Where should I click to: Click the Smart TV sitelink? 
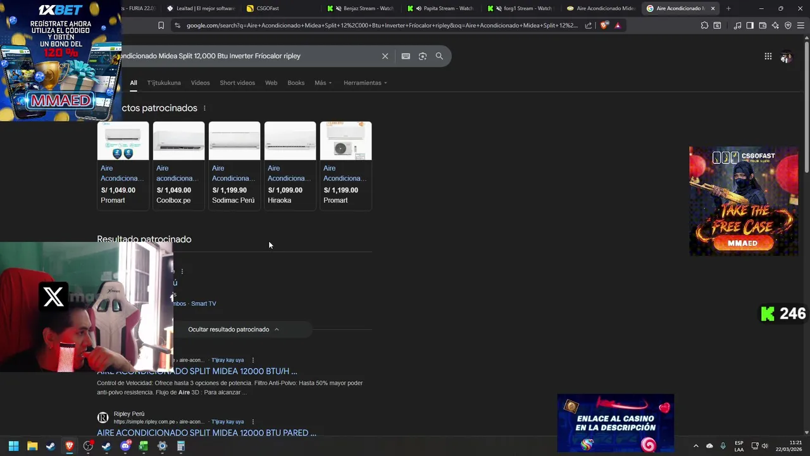pos(203,303)
